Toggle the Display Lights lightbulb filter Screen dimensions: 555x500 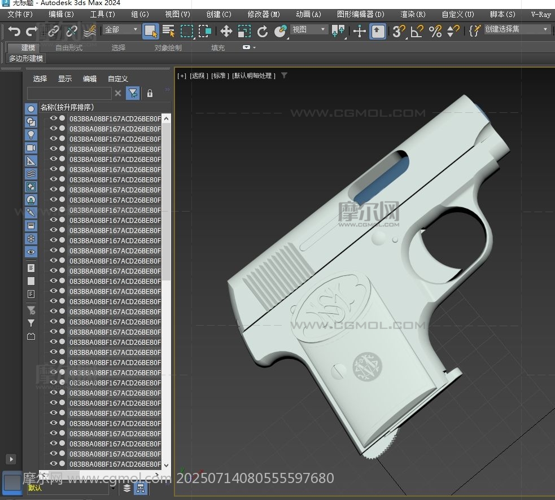point(31,135)
